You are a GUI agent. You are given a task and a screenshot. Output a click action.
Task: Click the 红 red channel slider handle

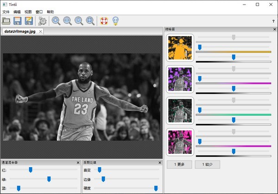[x=31, y=170]
